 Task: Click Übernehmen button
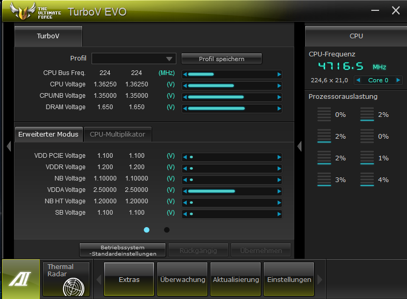coord(261,250)
